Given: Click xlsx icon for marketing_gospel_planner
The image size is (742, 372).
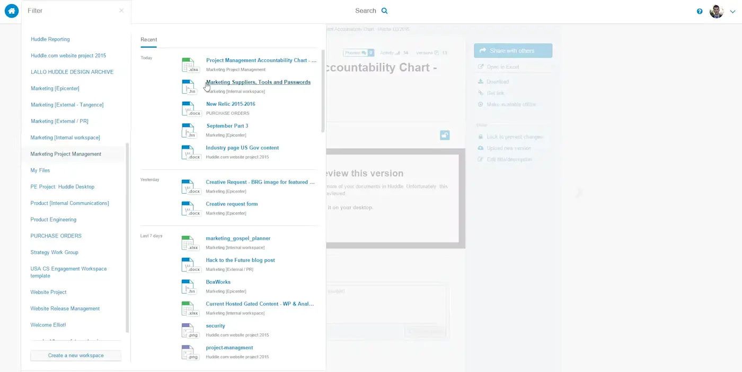Looking at the screenshot, I should coord(190,243).
